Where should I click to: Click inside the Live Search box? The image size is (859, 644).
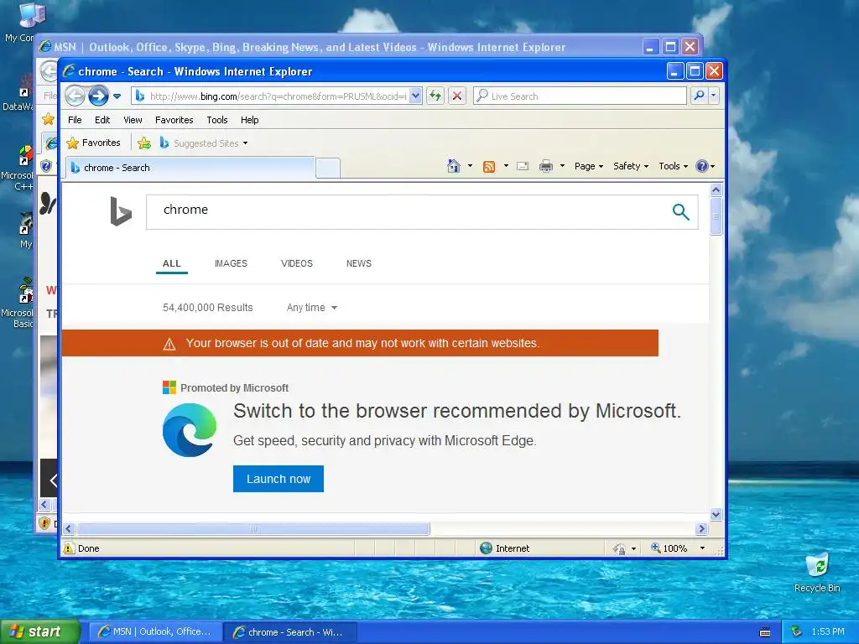click(x=580, y=96)
